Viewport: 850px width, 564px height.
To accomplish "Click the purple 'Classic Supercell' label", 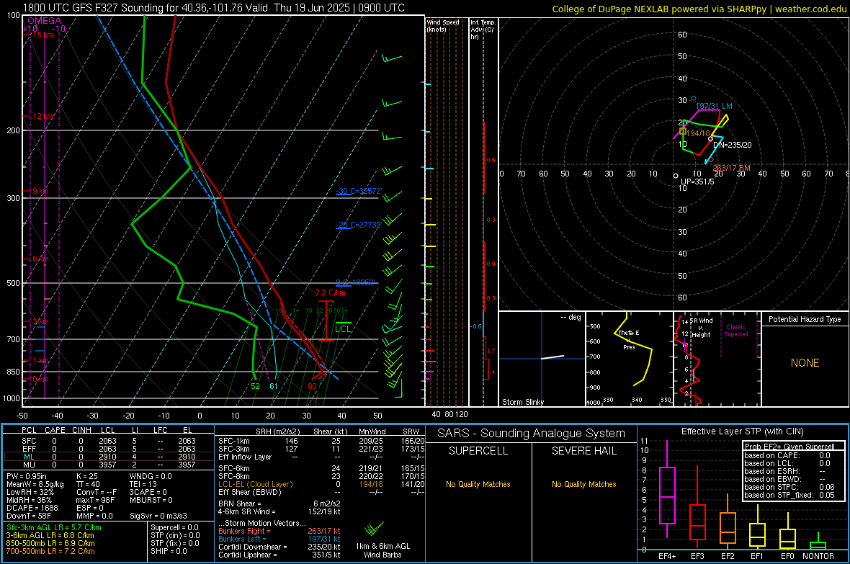I will (735, 331).
